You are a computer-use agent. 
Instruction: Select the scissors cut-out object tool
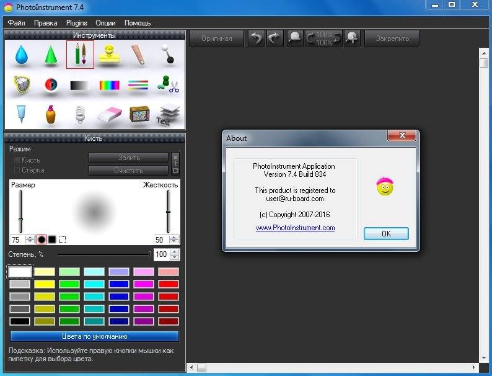click(x=168, y=84)
